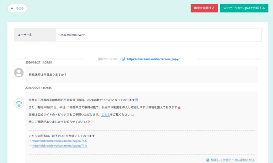Click the もどる back button
The height and width of the screenshot is (163, 273).
pyautogui.click(x=17, y=8)
